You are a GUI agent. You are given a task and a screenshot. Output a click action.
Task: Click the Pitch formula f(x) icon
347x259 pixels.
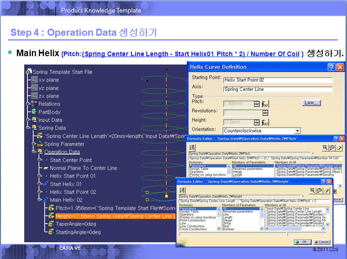click(265, 104)
